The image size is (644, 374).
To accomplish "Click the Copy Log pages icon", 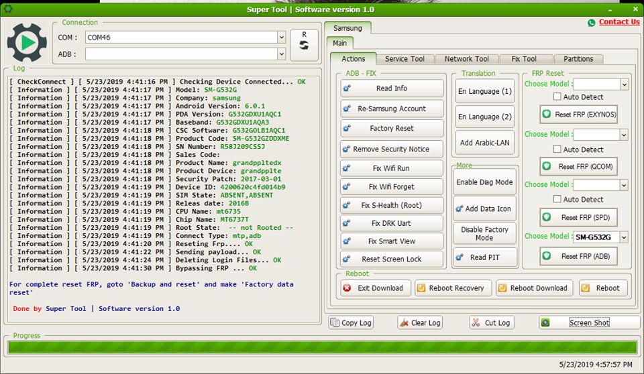I will point(335,322).
